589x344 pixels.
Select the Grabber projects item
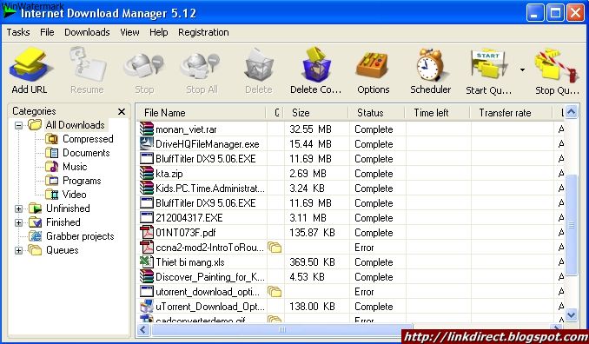(x=80, y=236)
